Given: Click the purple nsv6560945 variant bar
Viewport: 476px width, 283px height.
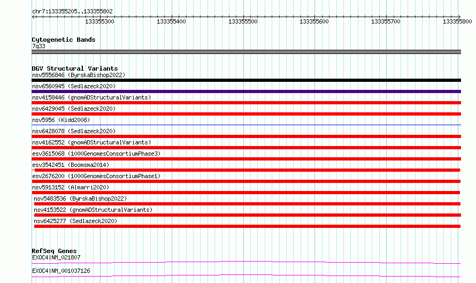Looking at the screenshot, I should [x=246, y=91].
